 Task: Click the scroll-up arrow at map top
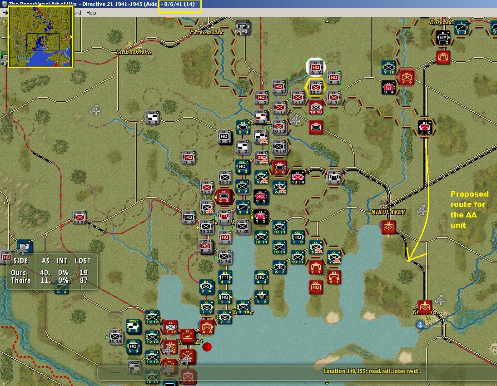pyautogui.click(x=327, y=21)
